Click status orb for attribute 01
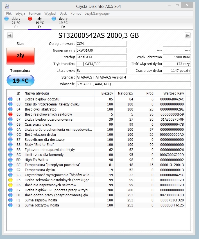Viewport: 199px width, 239px height. [x=10, y=99]
